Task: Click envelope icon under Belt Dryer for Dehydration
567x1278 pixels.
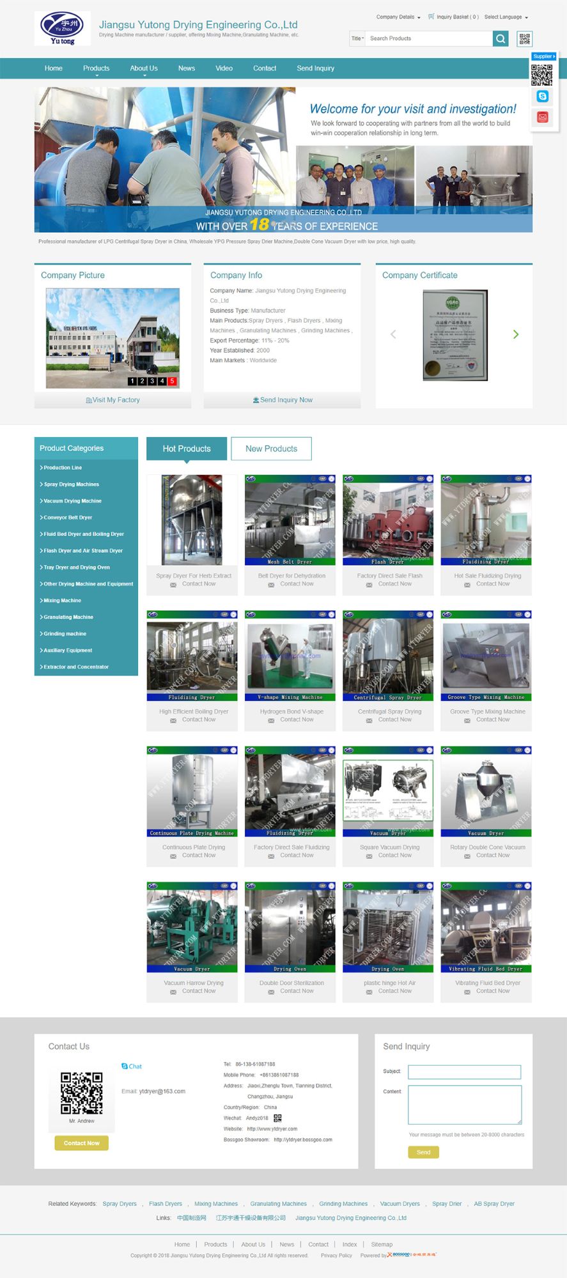Action: (271, 585)
